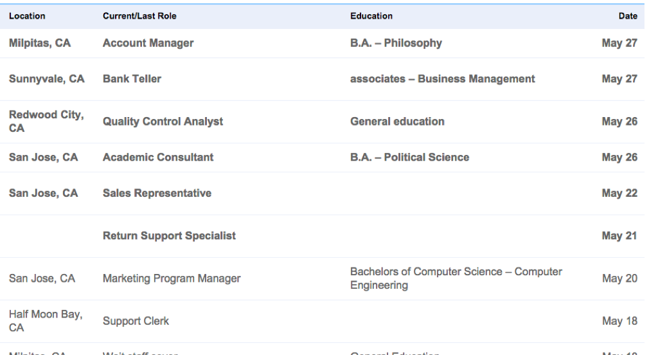Sort by the Location column header
Image resolution: width=658 pixels, height=355 pixels.
point(27,16)
